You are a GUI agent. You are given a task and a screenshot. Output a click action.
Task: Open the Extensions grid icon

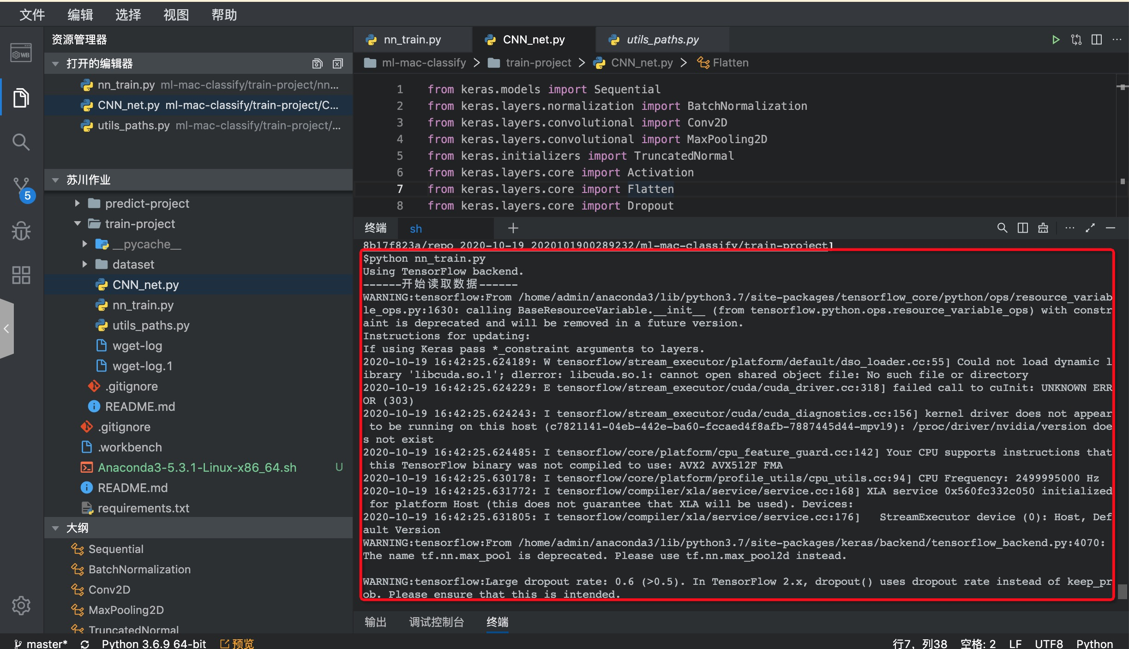(x=21, y=275)
